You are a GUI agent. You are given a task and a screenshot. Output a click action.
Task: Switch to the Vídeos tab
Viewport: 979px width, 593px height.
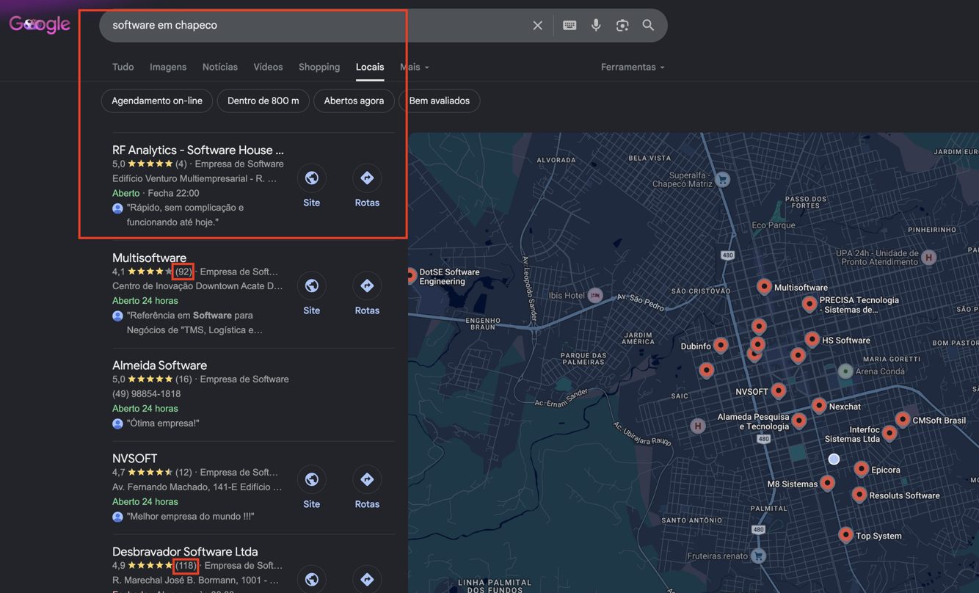(268, 67)
